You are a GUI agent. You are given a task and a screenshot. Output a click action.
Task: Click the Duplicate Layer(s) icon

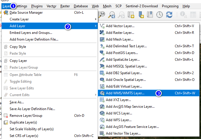(6, 122)
